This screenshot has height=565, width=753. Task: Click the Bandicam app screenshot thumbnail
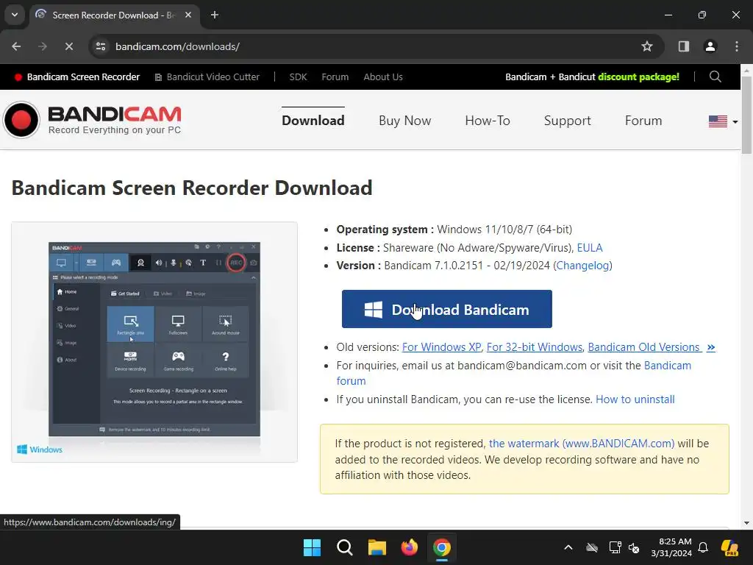click(x=154, y=339)
